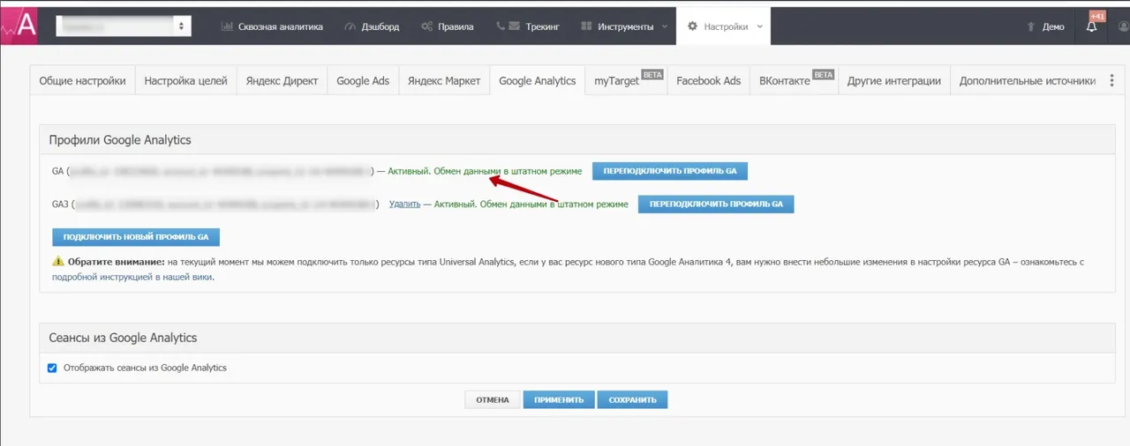The width and height of the screenshot is (1130, 446).
Task: Reconnect the GA3 profile
Action: point(716,204)
